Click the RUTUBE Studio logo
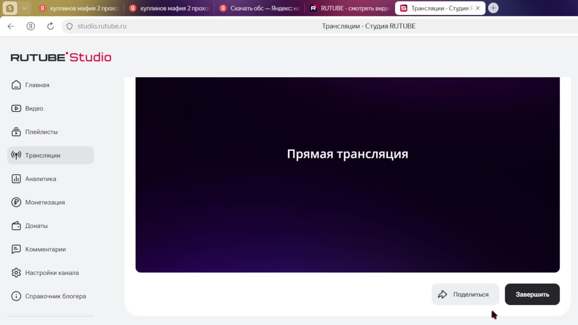This screenshot has height=325, width=578. (61, 57)
